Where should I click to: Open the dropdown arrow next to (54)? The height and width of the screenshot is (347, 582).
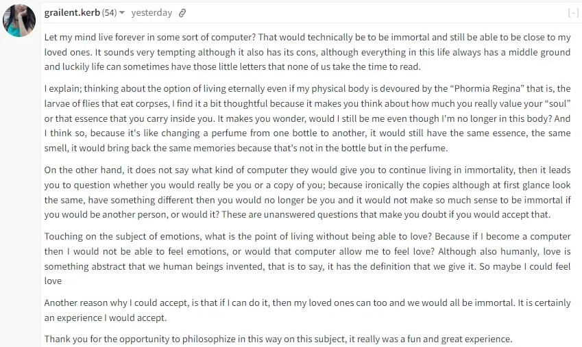pos(122,13)
